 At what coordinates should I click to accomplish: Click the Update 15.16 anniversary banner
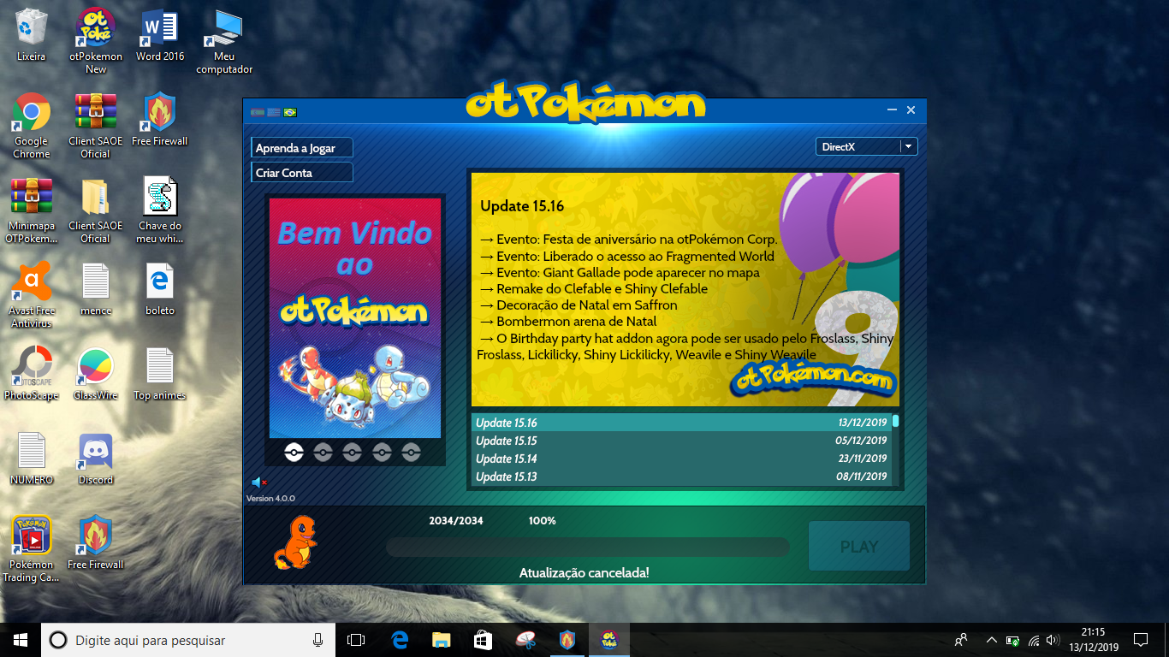pyautogui.click(x=685, y=289)
